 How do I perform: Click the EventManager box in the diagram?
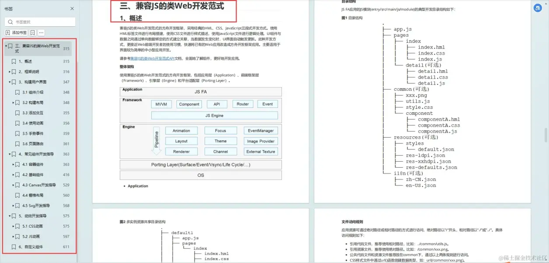(x=261, y=131)
